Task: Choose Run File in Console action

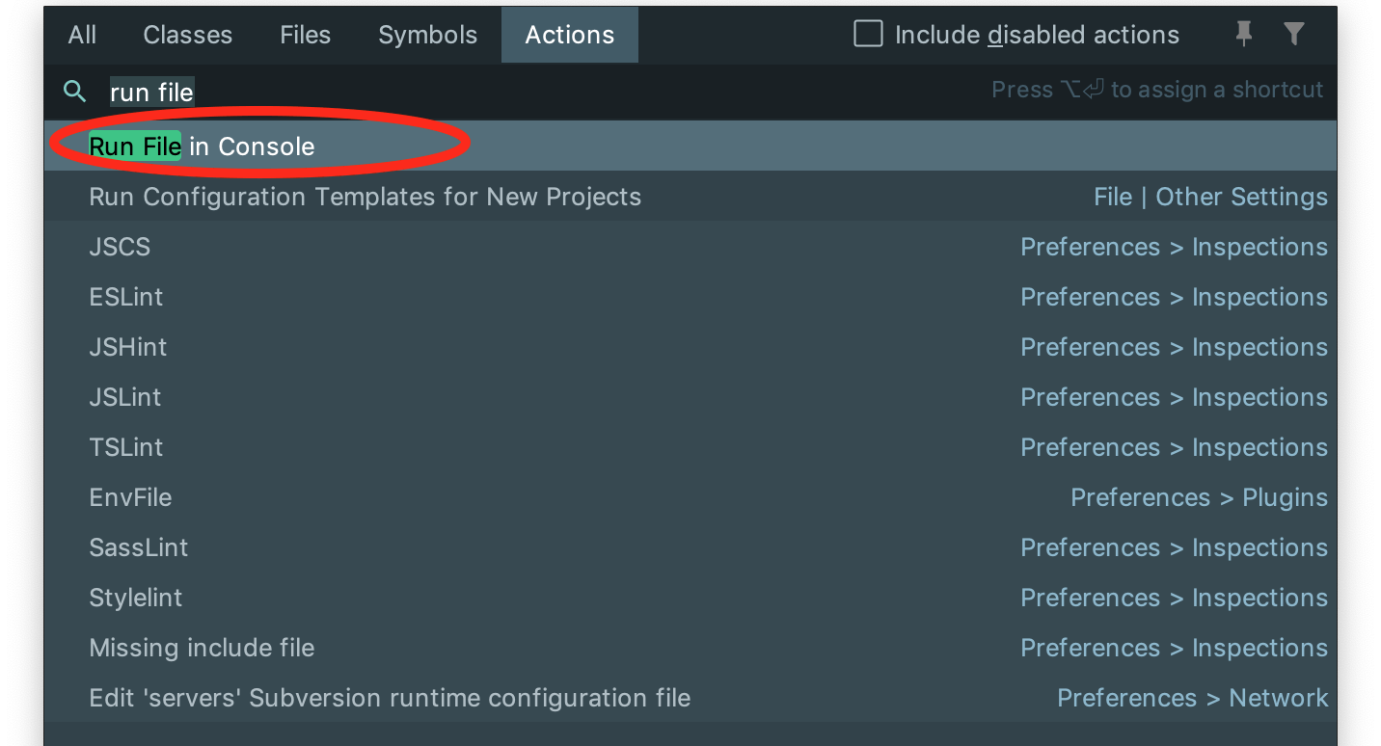Action: [x=690, y=147]
